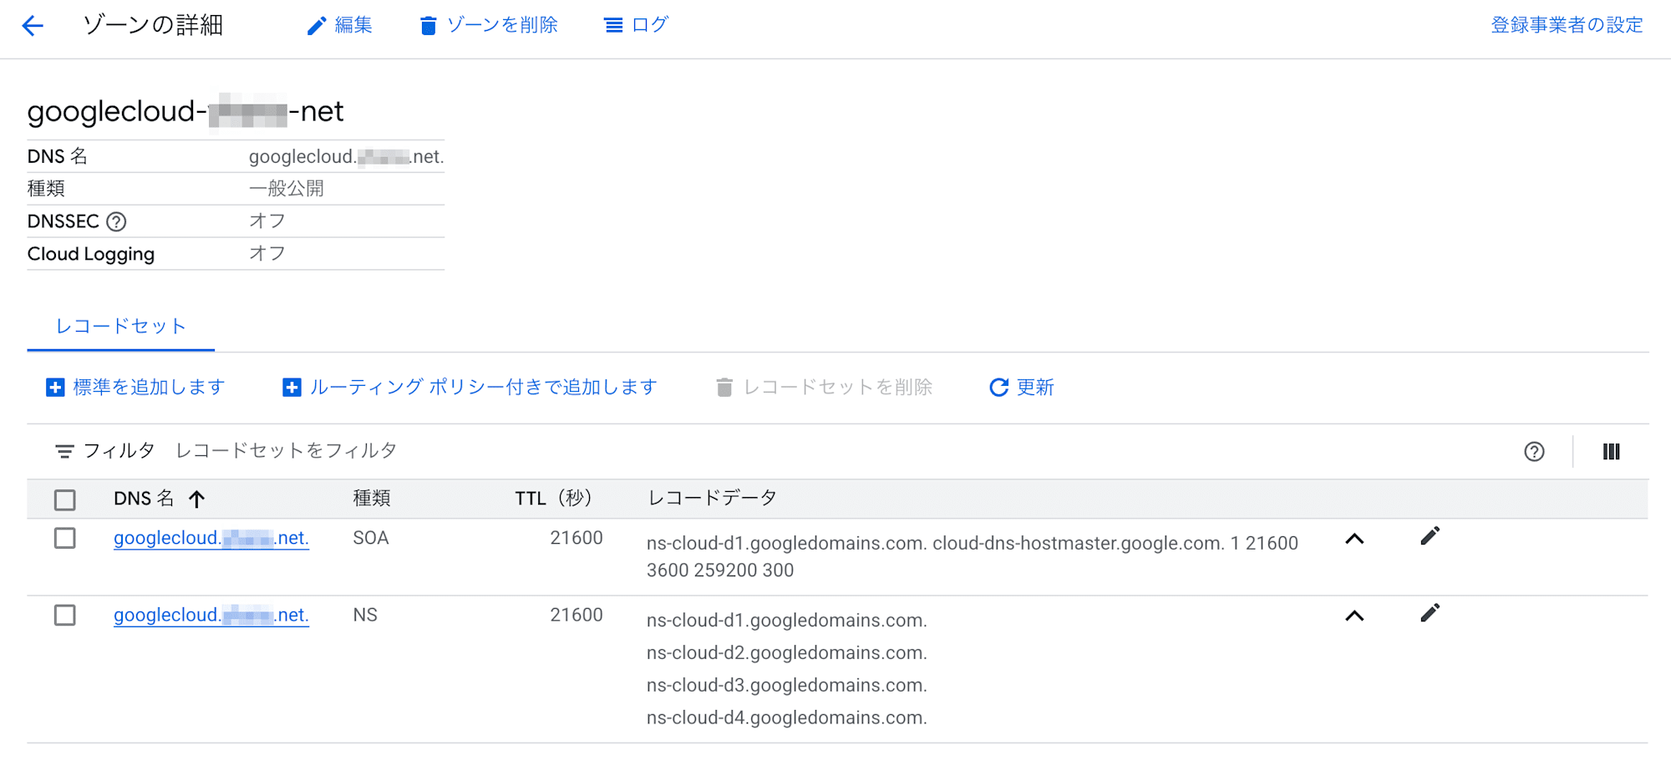Click ns-cloud-d3.googledomains.com. record entry
This screenshot has width=1671, height=776.
(787, 686)
